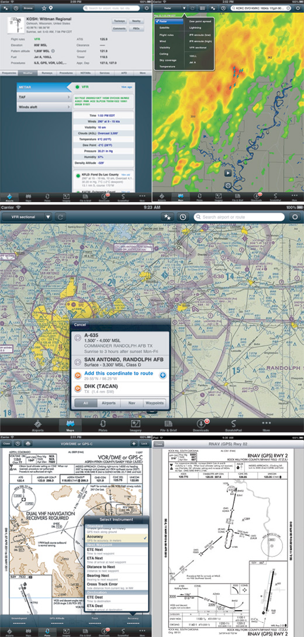Switch to NOTAMs tab for KOSH
This screenshot has width=304, height=637.
click(85, 73)
